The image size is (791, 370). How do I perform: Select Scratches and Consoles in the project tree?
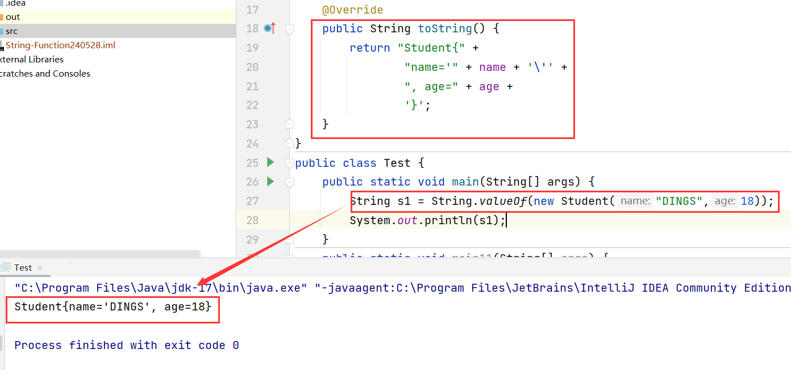coord(45,73)
